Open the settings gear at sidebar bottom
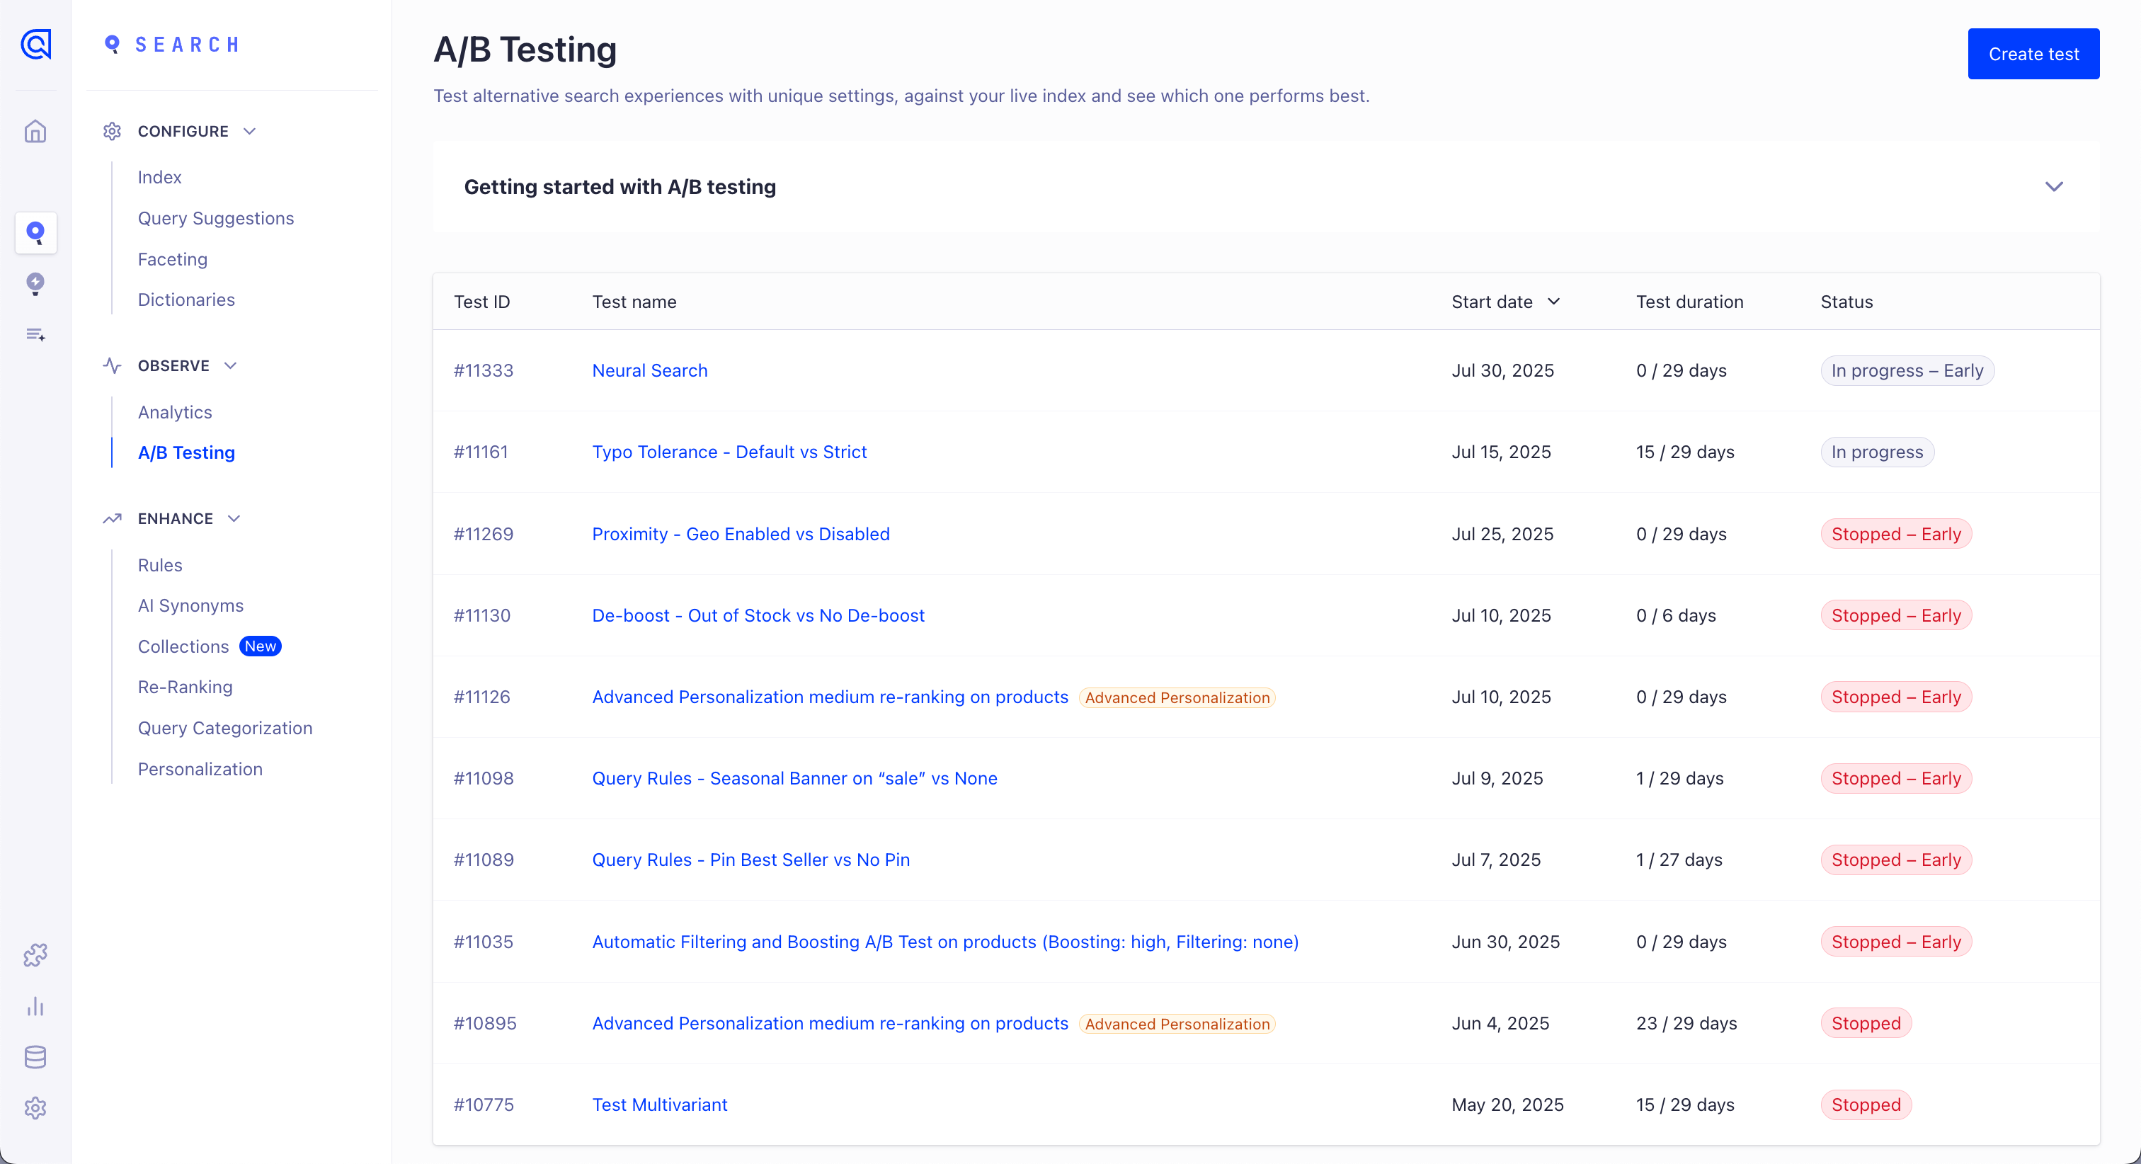Screen dimensions: 2141x1164 click(x=35, y=1107)
